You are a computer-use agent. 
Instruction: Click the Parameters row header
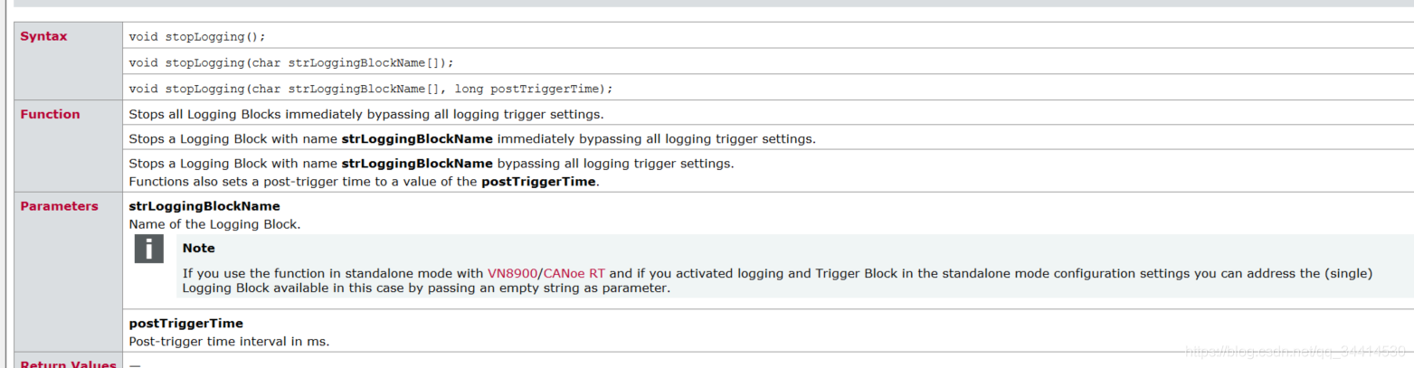[x=59, y=206]
